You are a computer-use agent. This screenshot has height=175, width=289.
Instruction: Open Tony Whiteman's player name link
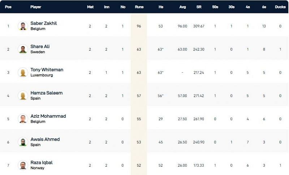coord(47,70)
